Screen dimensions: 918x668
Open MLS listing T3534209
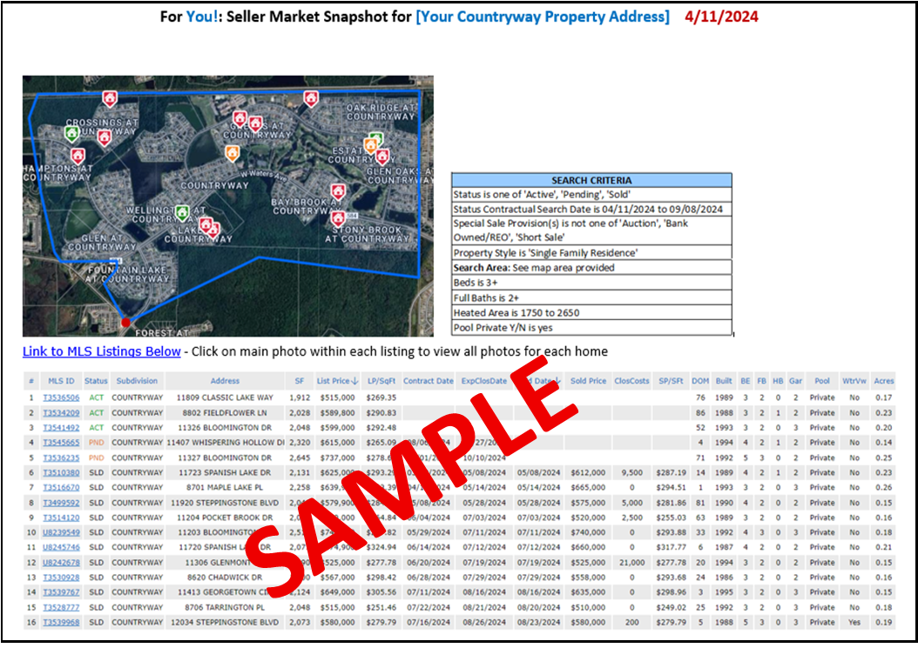[x=61, y=412]
